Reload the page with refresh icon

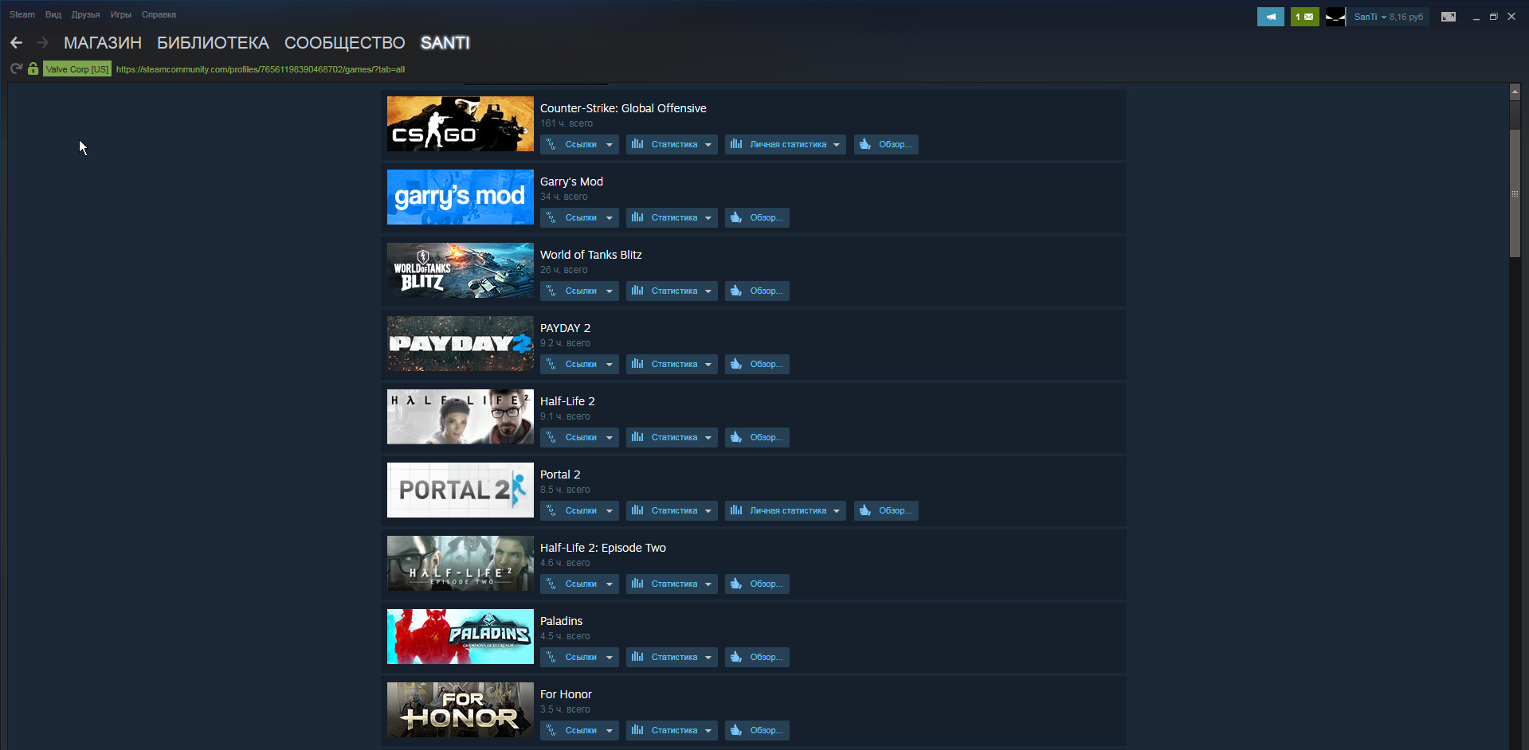(16, 69)
